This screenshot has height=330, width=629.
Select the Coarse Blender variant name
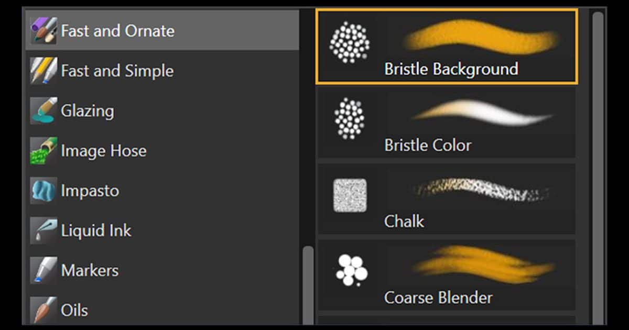(x=440, y=298)
